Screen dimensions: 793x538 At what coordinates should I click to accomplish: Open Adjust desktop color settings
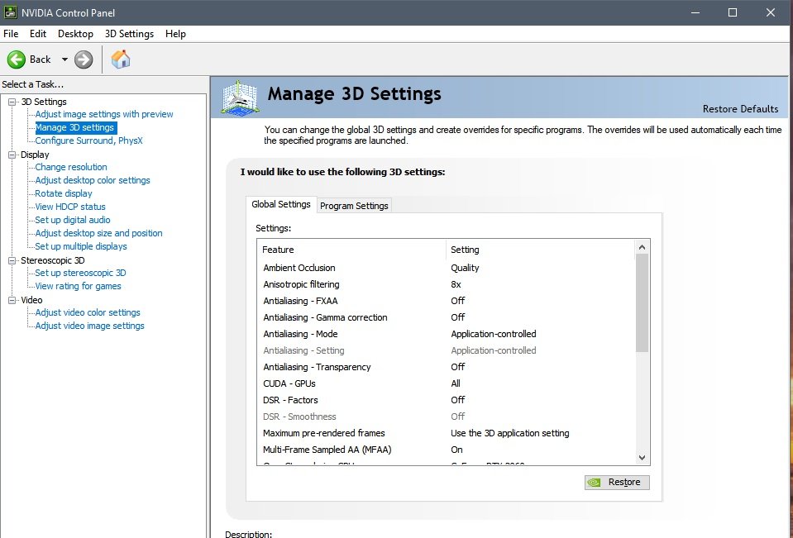[x=93, y=180]
